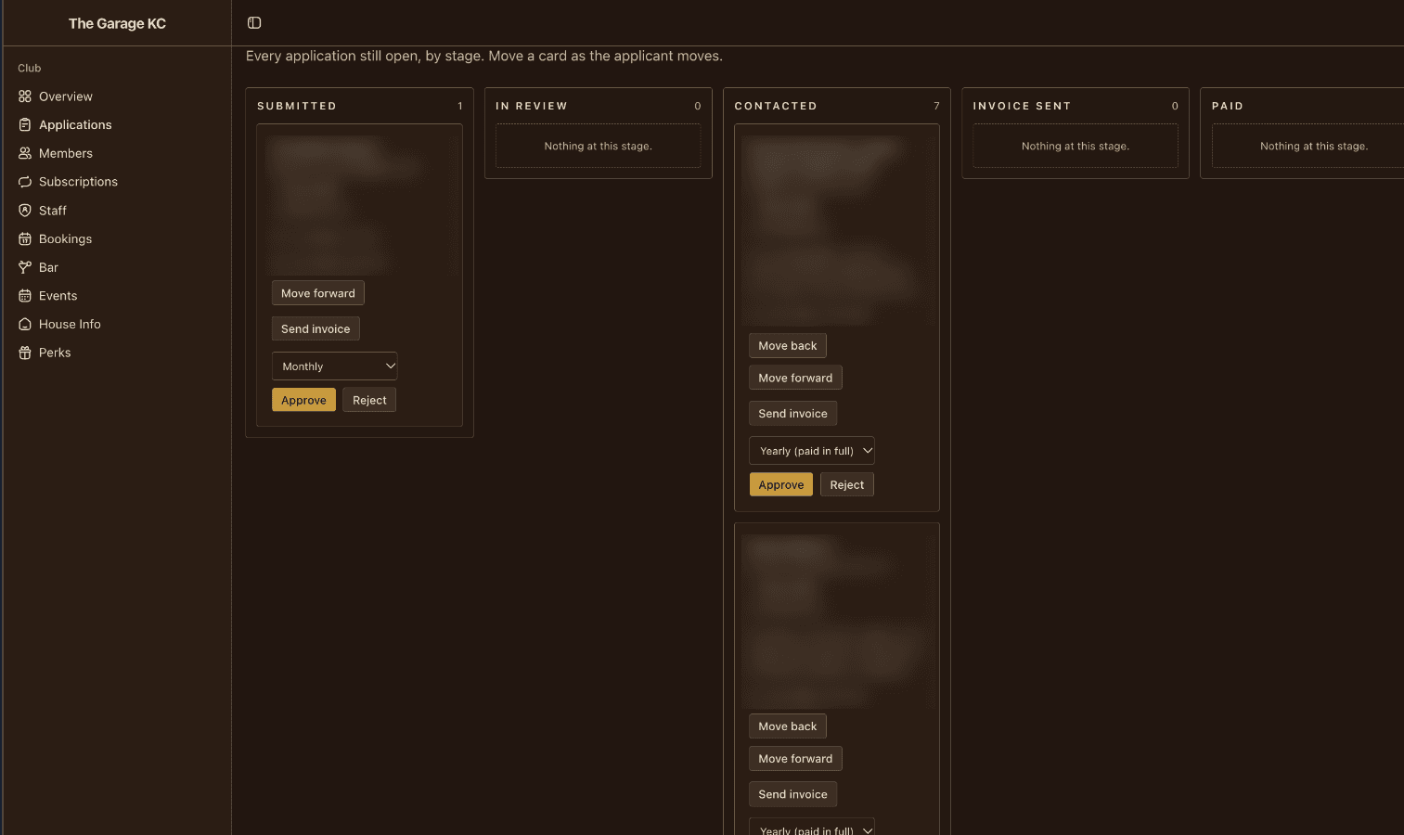Open Overview via its grid icon
The height and width of the screenshot is (835, 1404).
[x=25, y=96]
